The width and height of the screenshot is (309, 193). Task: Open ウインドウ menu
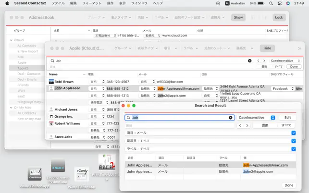(139, 3)
